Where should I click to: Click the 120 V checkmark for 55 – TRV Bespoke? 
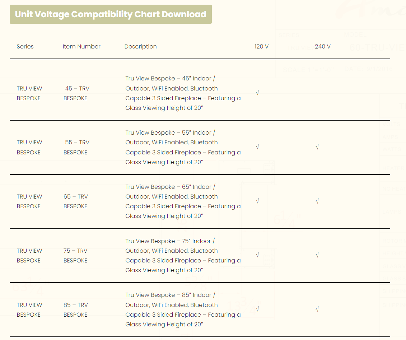(257, 147)
